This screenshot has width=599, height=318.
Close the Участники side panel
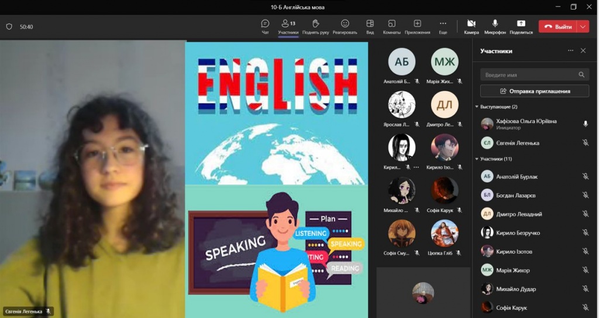coord(583,51)
